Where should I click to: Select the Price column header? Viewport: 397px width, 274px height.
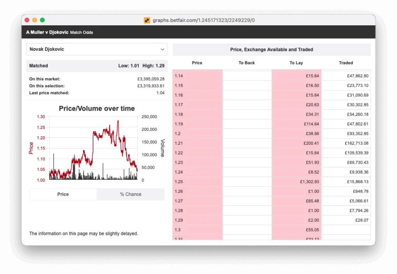[197, 63]
